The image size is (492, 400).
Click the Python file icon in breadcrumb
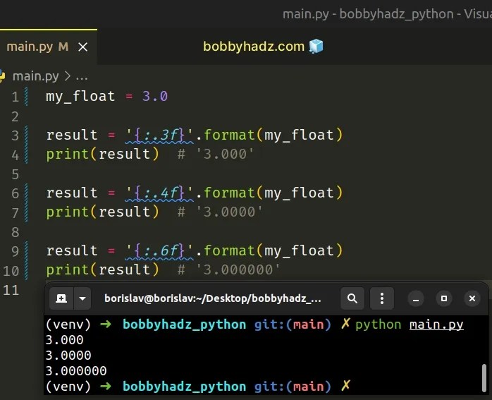[3, 76]
